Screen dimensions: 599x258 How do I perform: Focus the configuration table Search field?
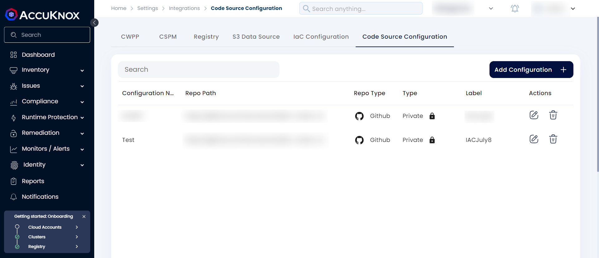pos(199,70)
